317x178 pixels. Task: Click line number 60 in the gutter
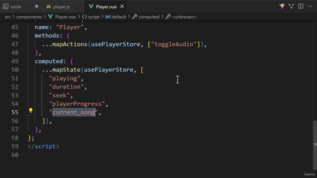15,155
